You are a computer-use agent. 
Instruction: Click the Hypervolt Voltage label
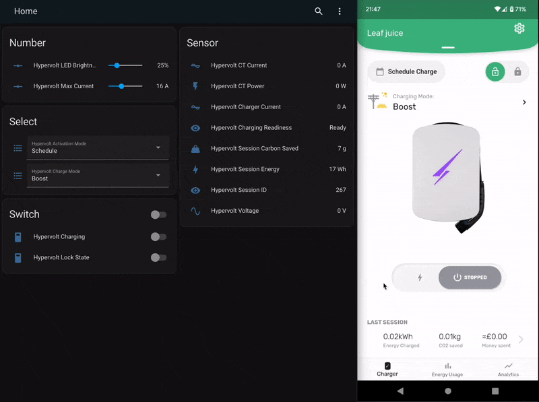[x=234, y=211]
